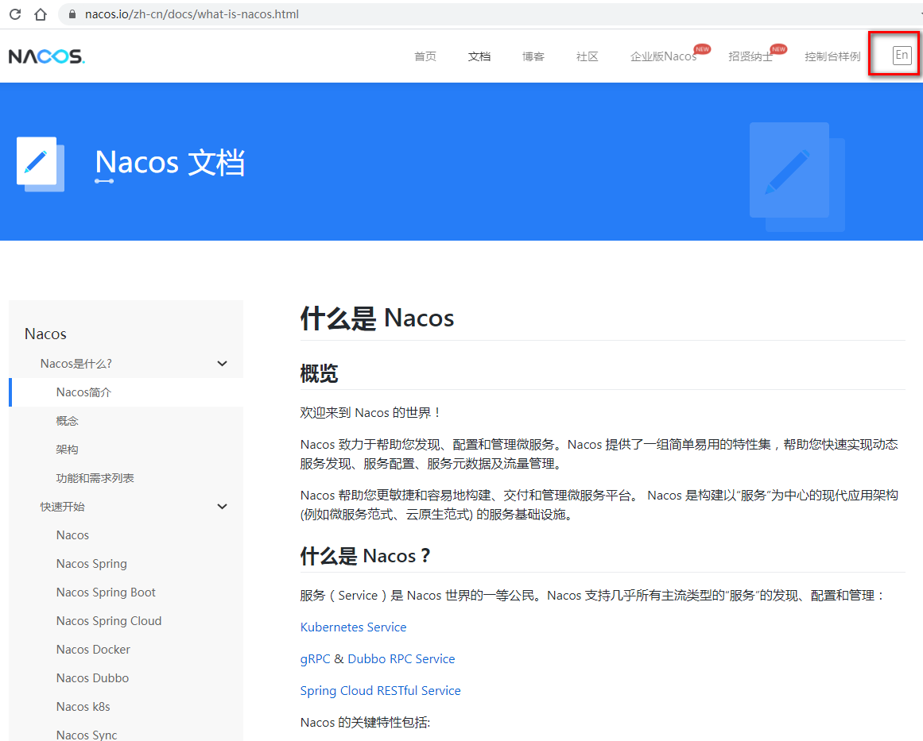This screenshot has height=741, width=923.
Task: Open the Nacos Spring sidebar entry
Action: pos(91,563)
